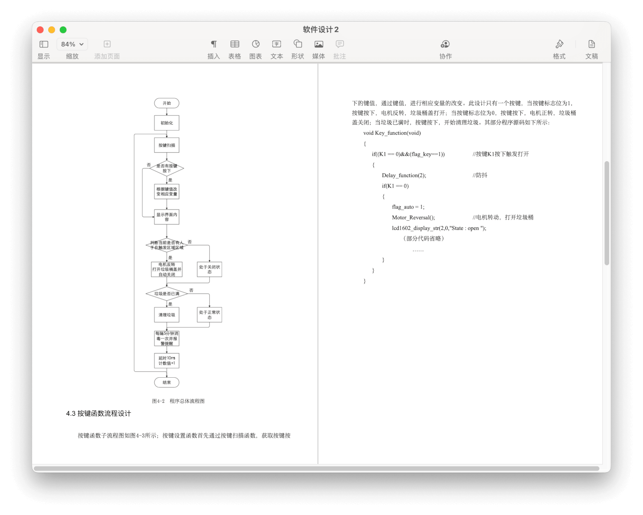
Task: Toggle the Format (格式) inspector
Action: point(559,44)
